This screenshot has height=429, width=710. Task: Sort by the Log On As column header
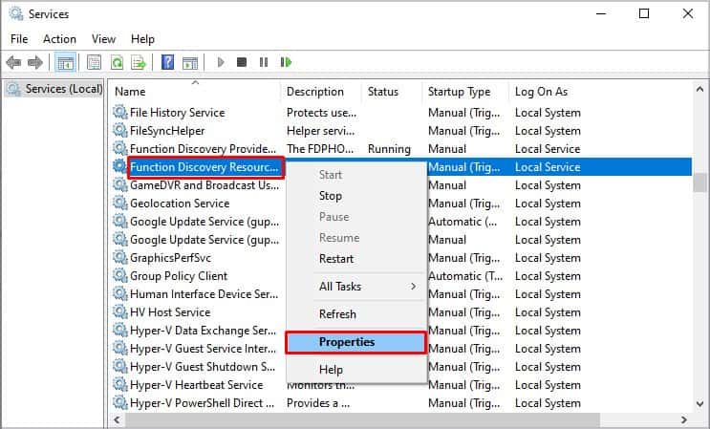pos(541,92)
